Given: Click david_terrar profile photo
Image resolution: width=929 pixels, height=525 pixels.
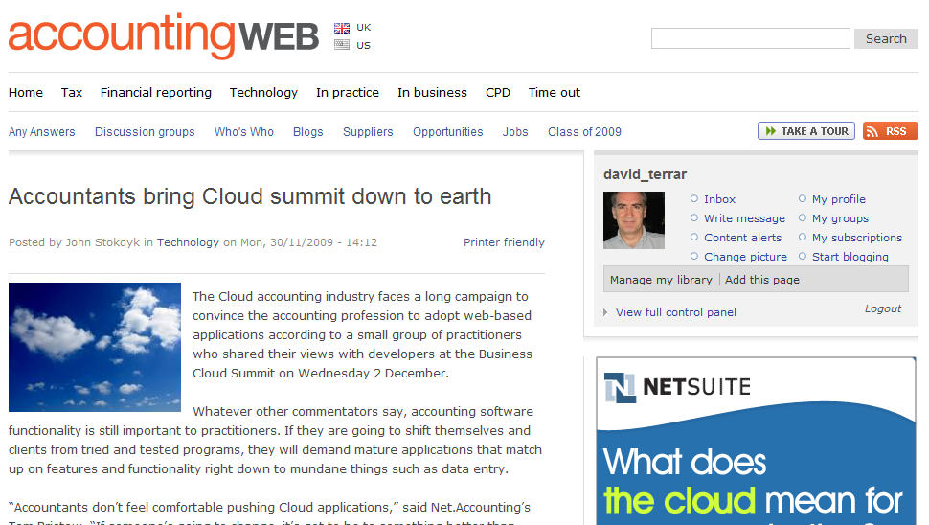Looking at the screenshot, I should pyautogui.click(x=634, y=219).
